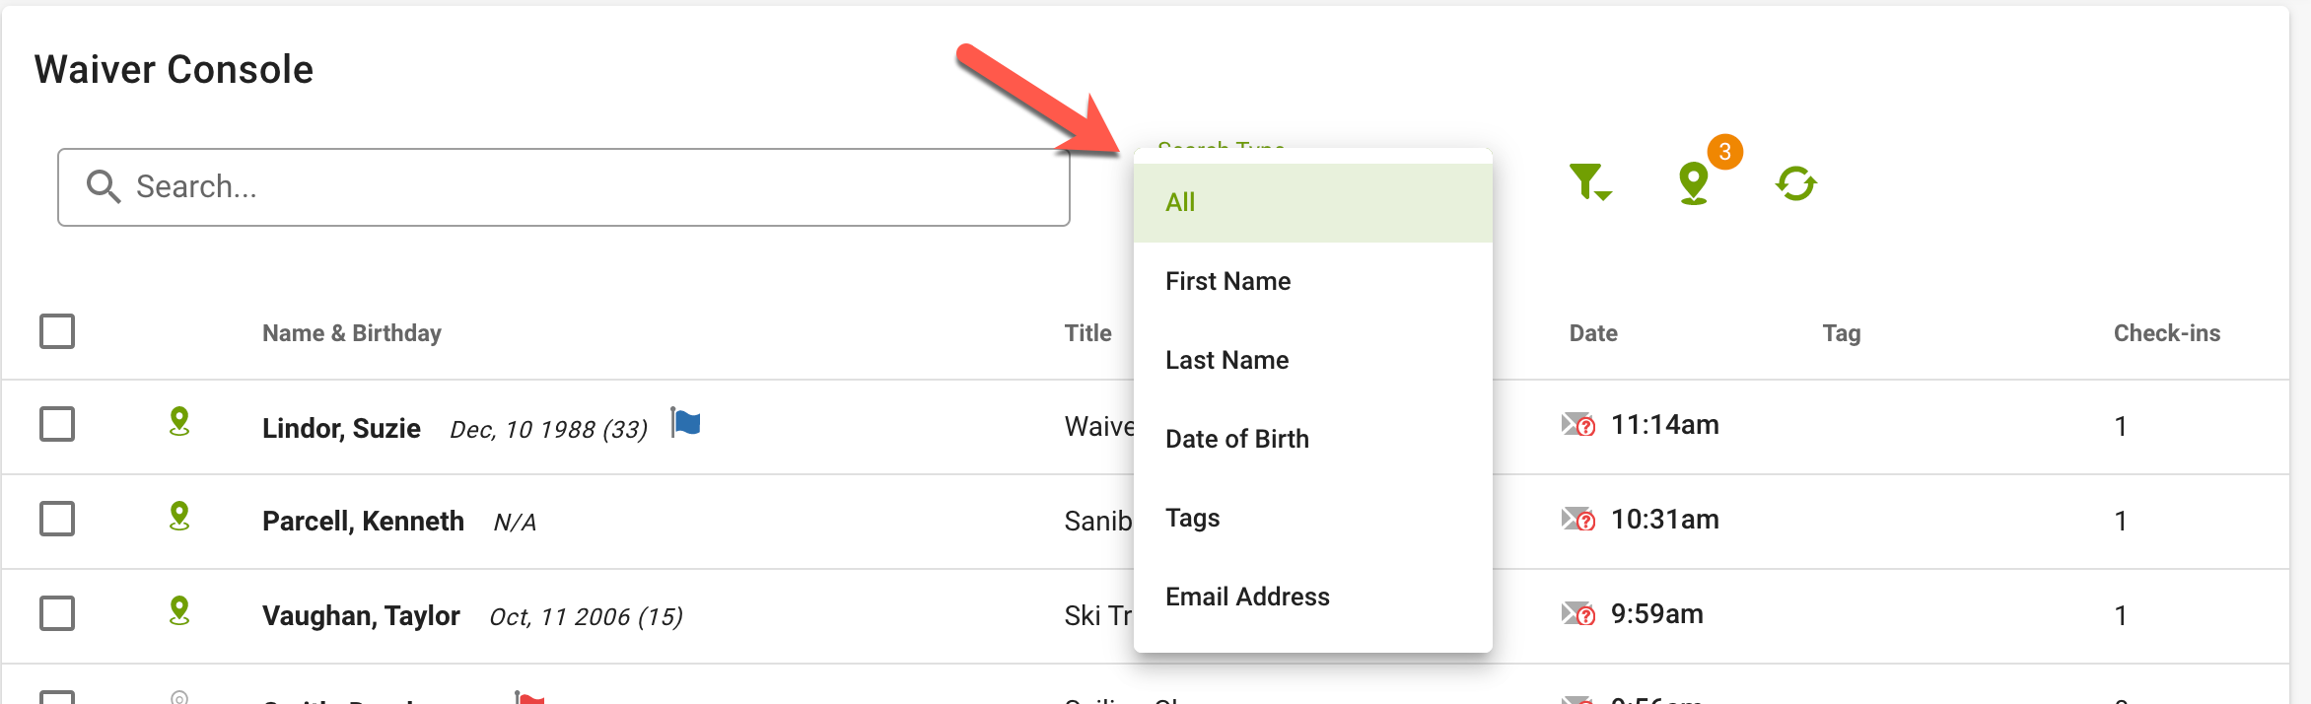The width and height of the screenshot is (2311, 704).
Task: Check the box for Parcell, Kenneth row
Action: point(57,519)
